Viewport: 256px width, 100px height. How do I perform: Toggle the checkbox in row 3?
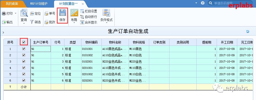click(x=24, y=62)
